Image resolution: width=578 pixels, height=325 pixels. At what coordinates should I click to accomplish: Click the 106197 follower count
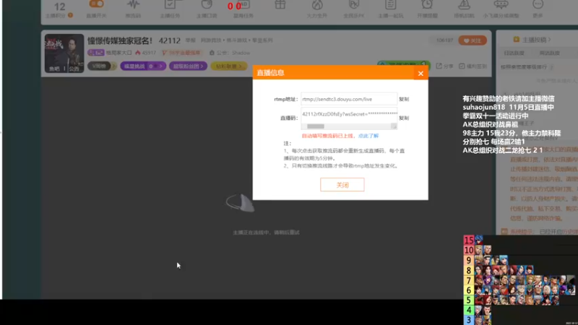click(444, 40)
